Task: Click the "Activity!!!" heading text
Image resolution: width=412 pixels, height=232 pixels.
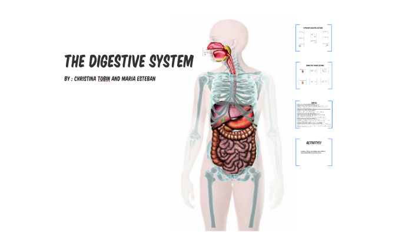Action: pos(314,142)
